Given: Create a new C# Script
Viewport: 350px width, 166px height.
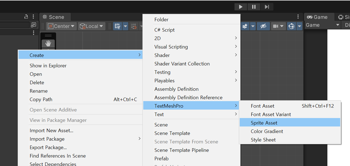Looking at the screenshot, I should 192,30.
